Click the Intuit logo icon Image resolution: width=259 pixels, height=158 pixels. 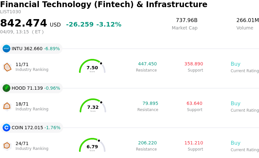point(6,49)
